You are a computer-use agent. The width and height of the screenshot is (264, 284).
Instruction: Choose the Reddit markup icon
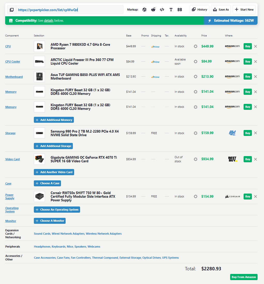[x=153, y=10]
